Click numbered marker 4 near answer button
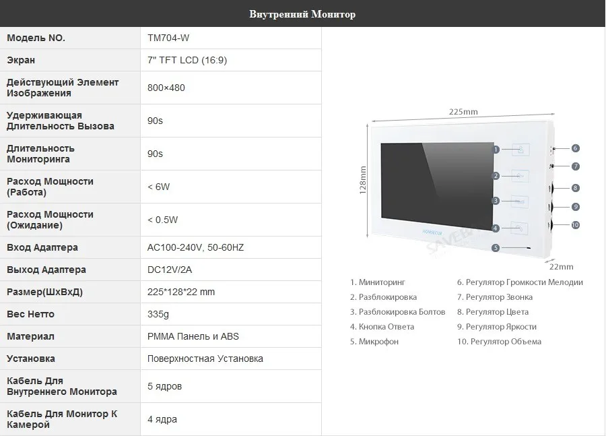The height and width of the screenshot is (436, 606). (496, 228)
